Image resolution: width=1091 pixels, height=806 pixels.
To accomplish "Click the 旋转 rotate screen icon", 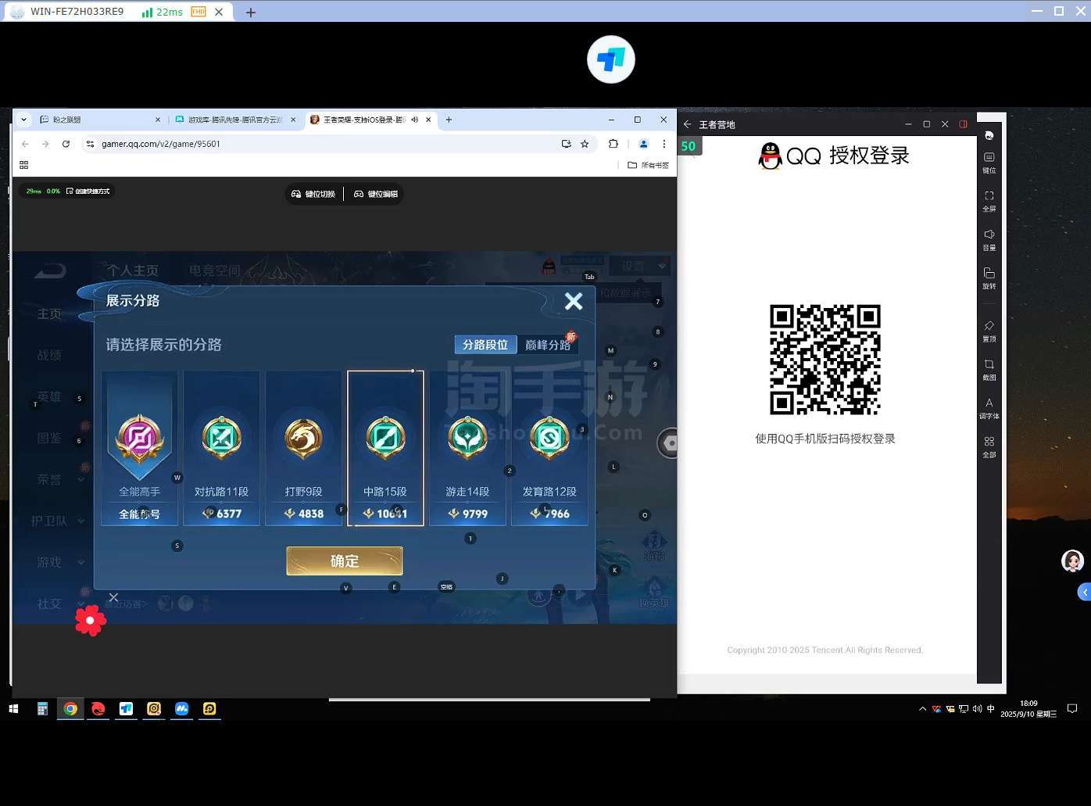I will pyautogui.click(x=989, y=278).
